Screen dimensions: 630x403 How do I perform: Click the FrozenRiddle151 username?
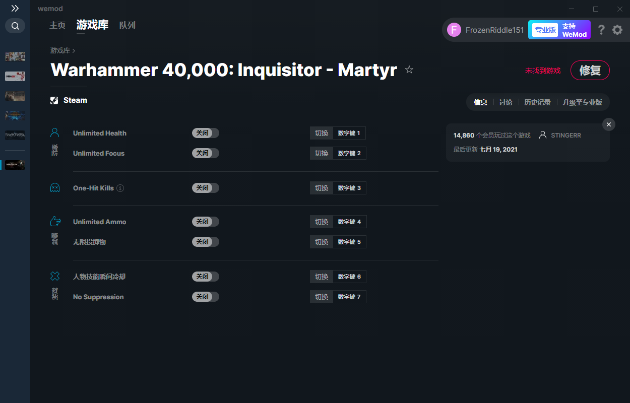pyautogui.click(x=495, y=30)
